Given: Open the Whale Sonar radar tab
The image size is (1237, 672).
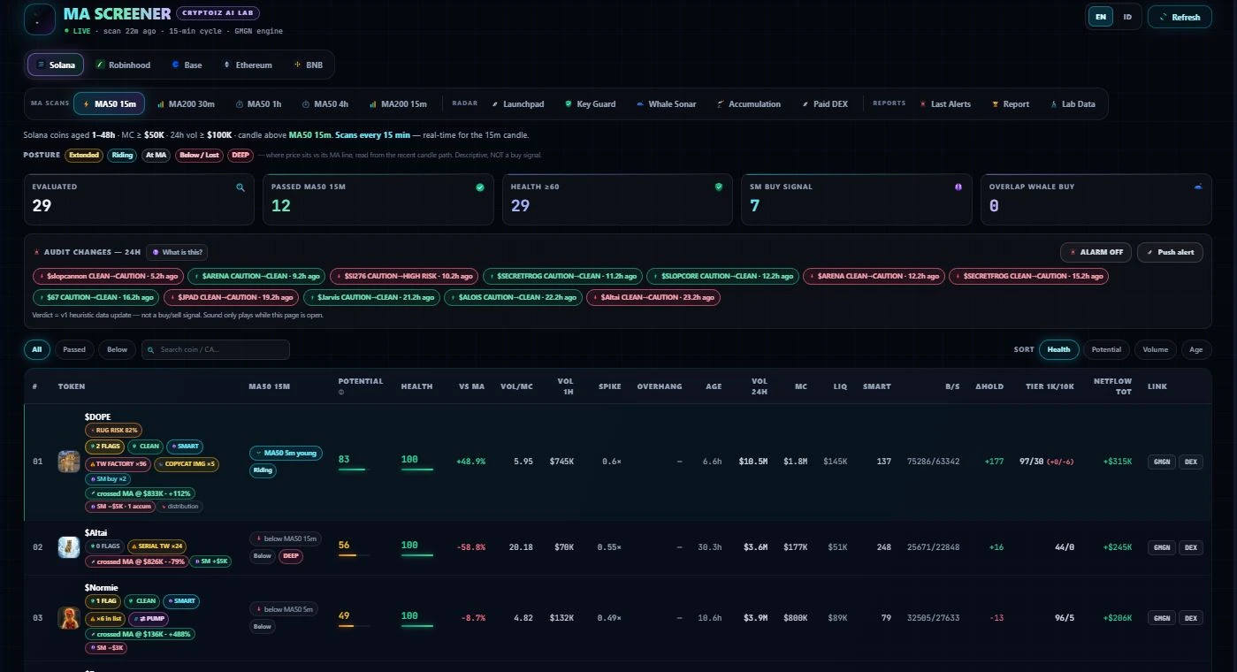Looking at the screenshot, I should [666, 104].
